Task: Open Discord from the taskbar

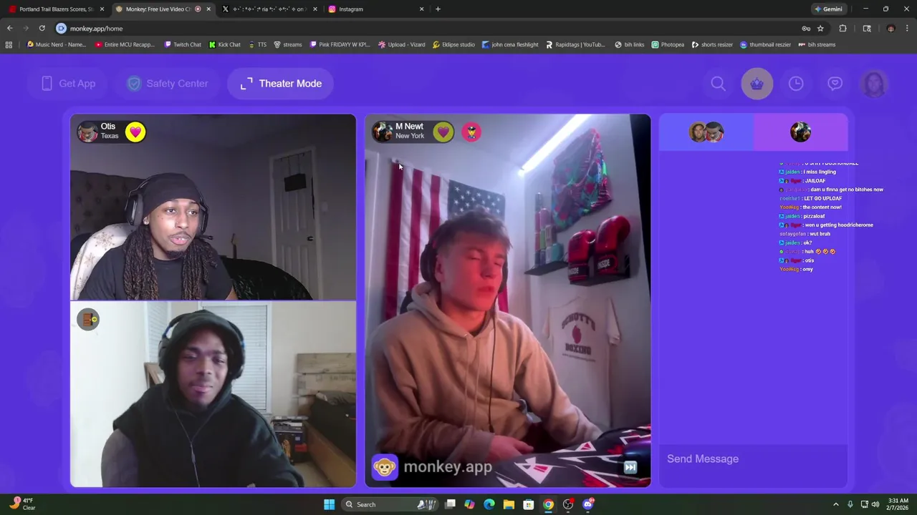Action: [588, 504]
